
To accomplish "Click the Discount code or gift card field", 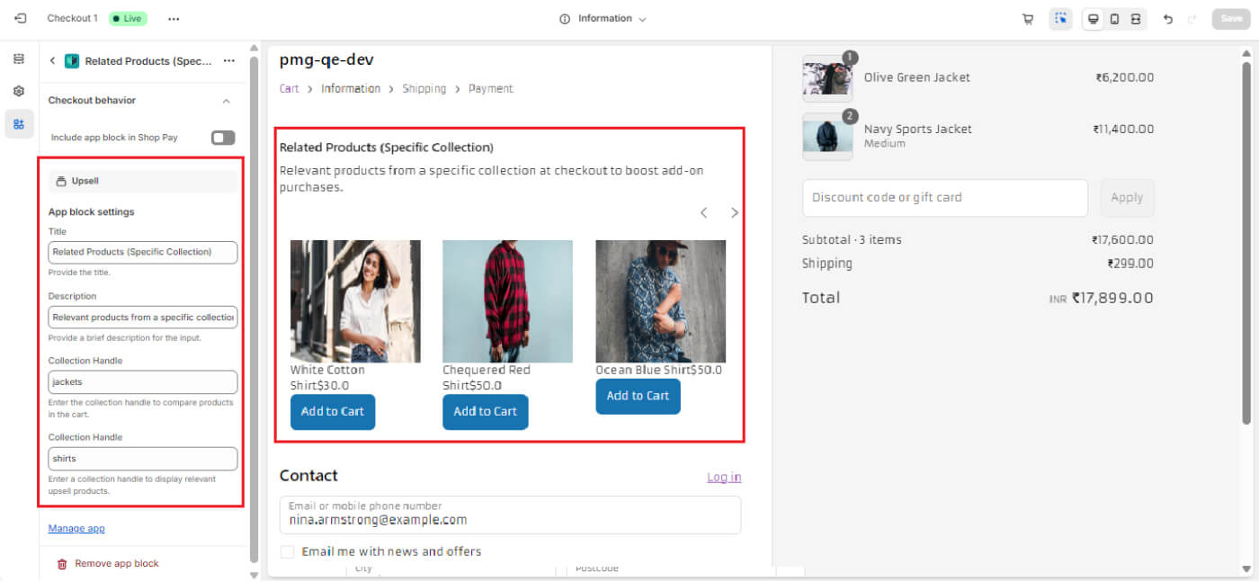I will point(944,198).
